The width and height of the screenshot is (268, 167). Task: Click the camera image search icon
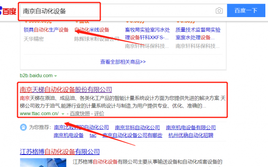click(219, 11)
